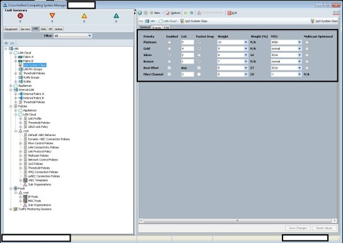Click QoS System Class icon at breadcrumb right
Image resolution: width=343 pixels, height=243 pixels.
312,21
